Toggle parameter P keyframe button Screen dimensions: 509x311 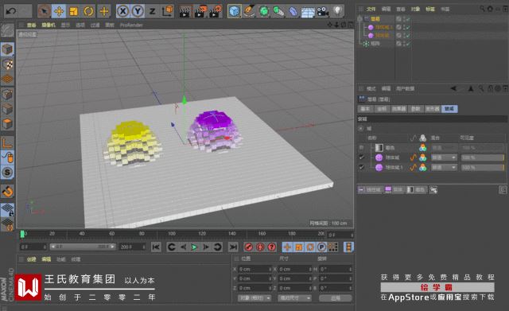(x=321, y=247)
